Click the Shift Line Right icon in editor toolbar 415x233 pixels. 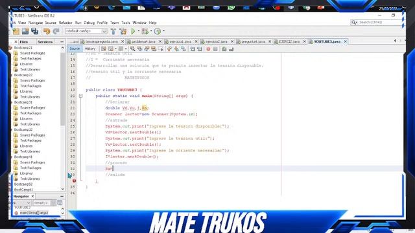click(200, 49)
